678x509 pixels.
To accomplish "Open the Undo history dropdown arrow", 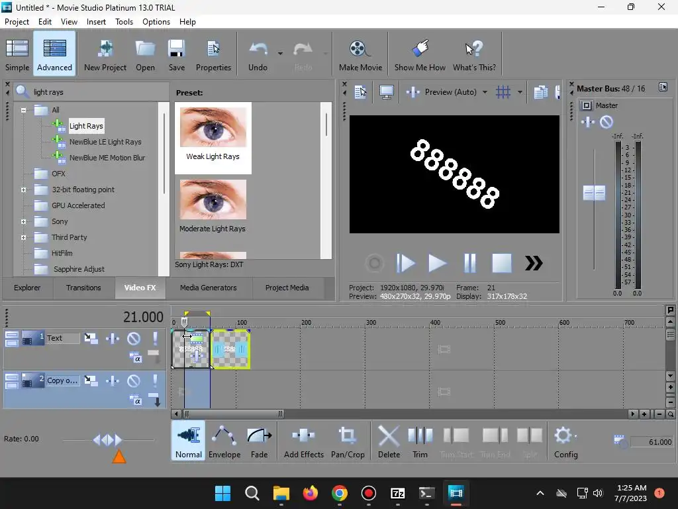I will coord(280,54).
